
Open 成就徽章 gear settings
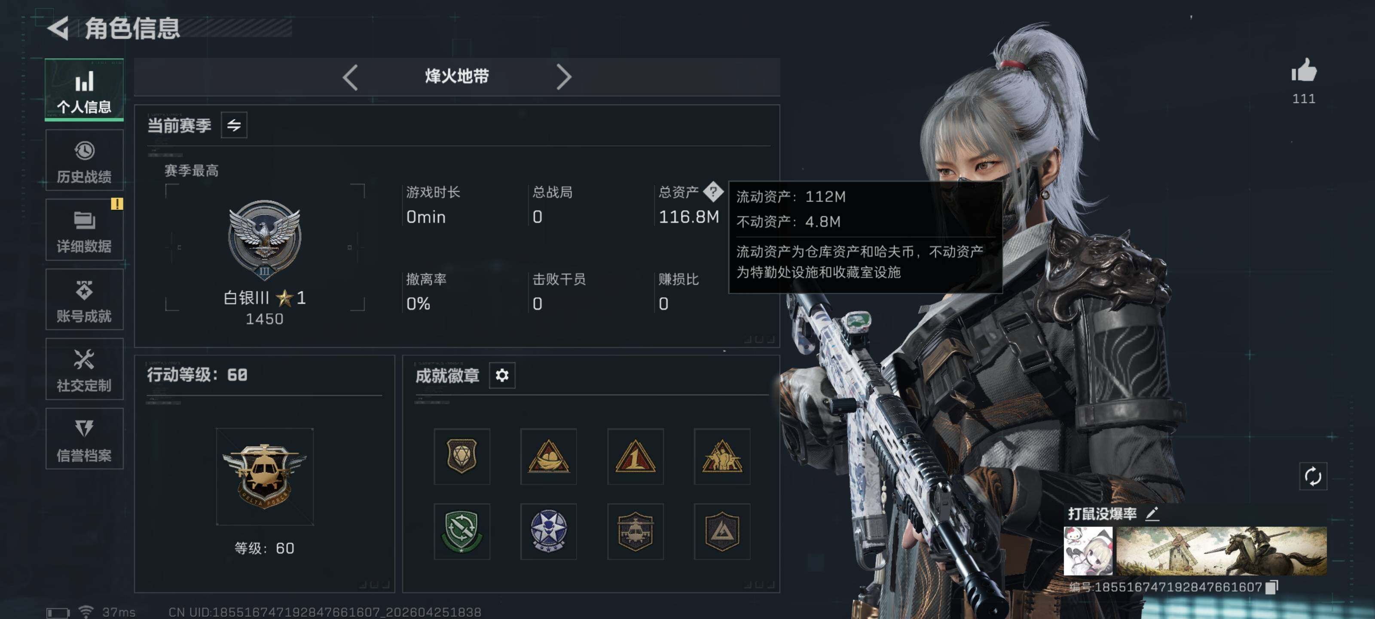click(x=502, y=375)
